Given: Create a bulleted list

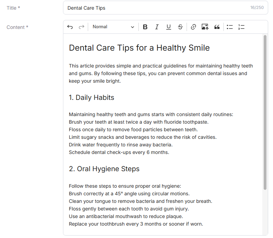Looking at the screenshot, I should (230, 27).
